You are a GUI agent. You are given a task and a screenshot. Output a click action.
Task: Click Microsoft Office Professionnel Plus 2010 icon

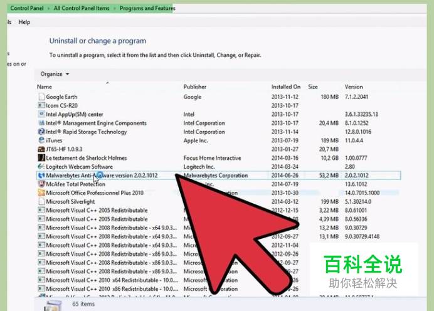point(41,192)
